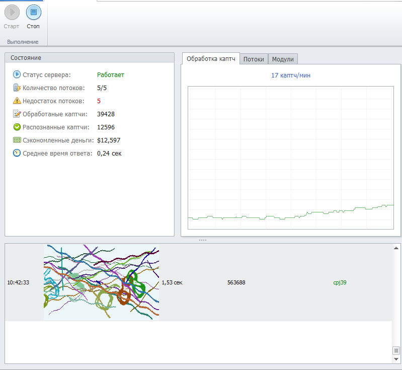This screenshot has height=370, width=402.
Task: Click the 17 каптч/мин rate label
Action: 291,76
